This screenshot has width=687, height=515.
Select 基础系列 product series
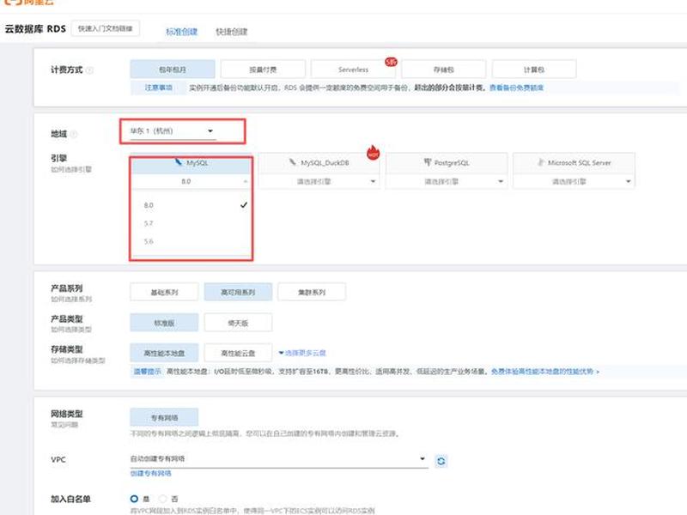pyautogui.click(x=164, y=292)
